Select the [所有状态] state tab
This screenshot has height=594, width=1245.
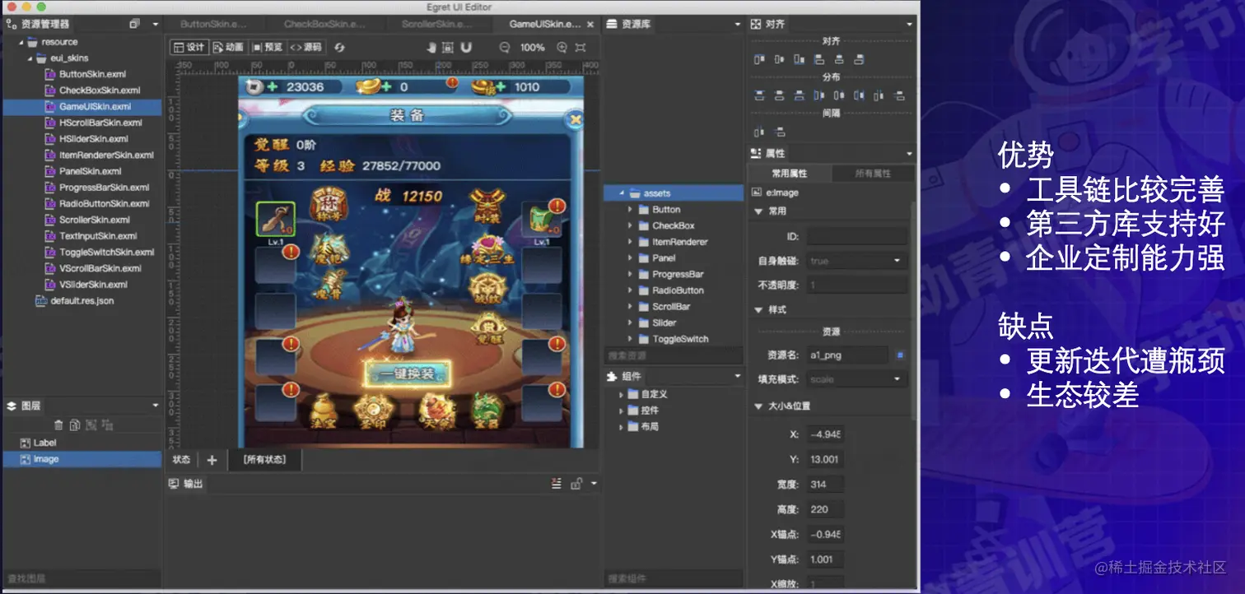click(x=265, y=460)
